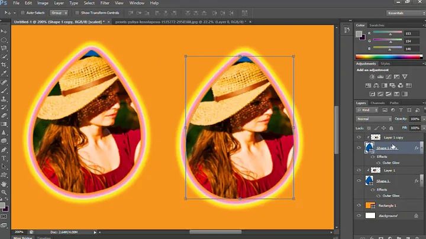Image resolution: width=426 pixels, height=239 pixels.
Task: Open status bar document info arrow
Action: (x=95, y=232)
